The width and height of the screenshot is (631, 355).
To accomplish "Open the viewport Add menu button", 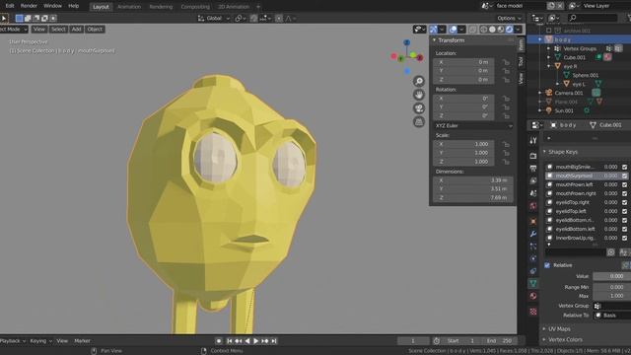I will coord(77,29).
